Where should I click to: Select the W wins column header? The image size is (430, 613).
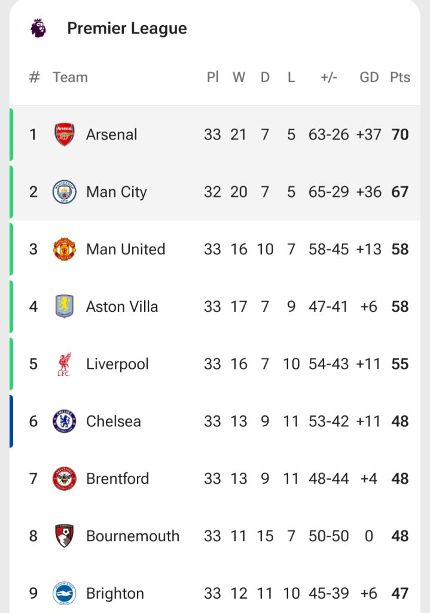coord(239,77)
